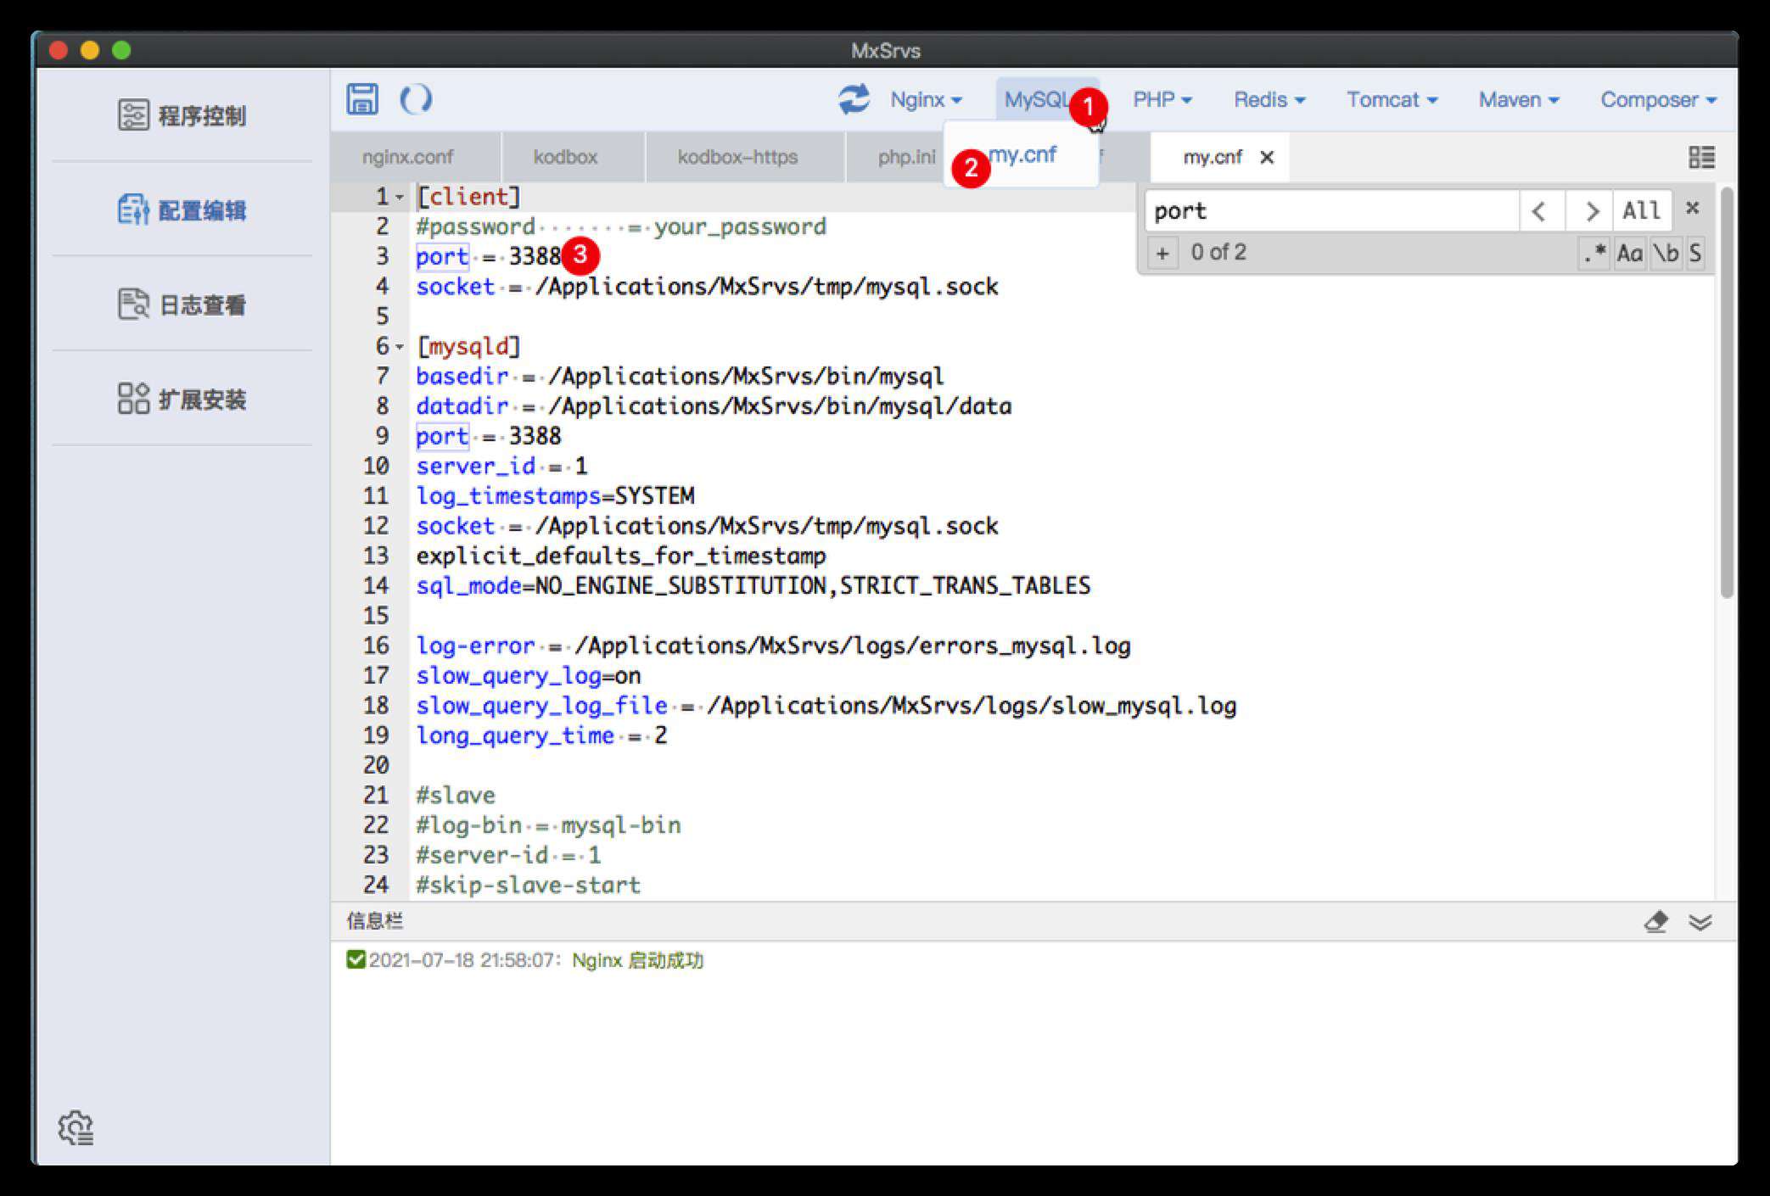Open the config editor sidebar item
This screenshot has height=1196, width=1770.
pos(182,210)
